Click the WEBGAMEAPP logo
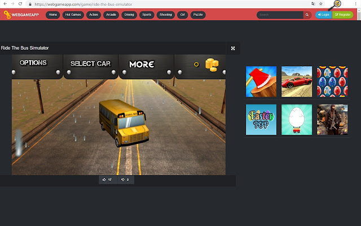Image resolution: width=361 pixels, height=226 pixels. pyautogui.click(x=21, y=15)
